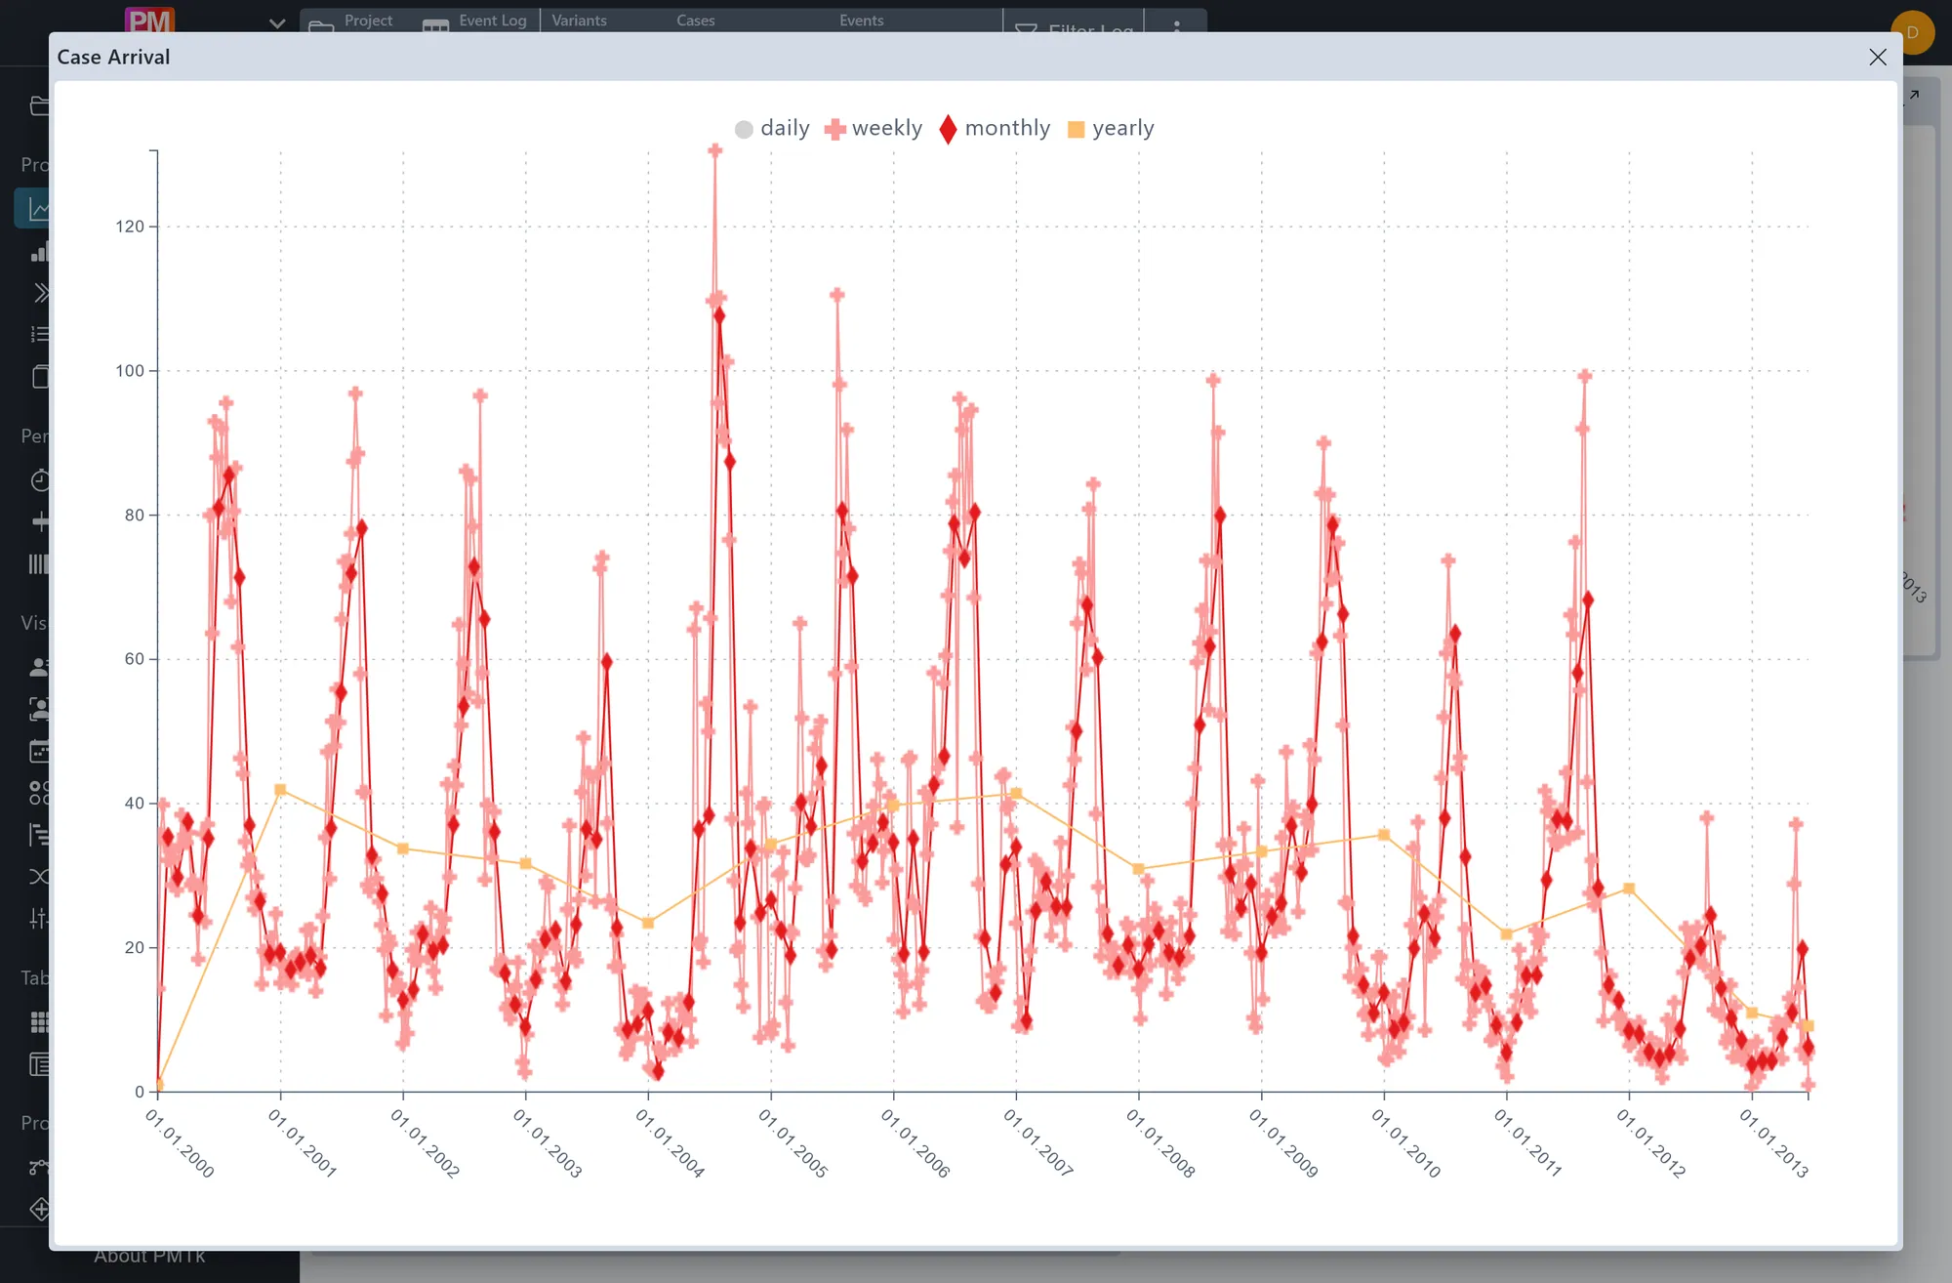
Task: Toggle the yearly series in chart legend
Action: 1111,128
